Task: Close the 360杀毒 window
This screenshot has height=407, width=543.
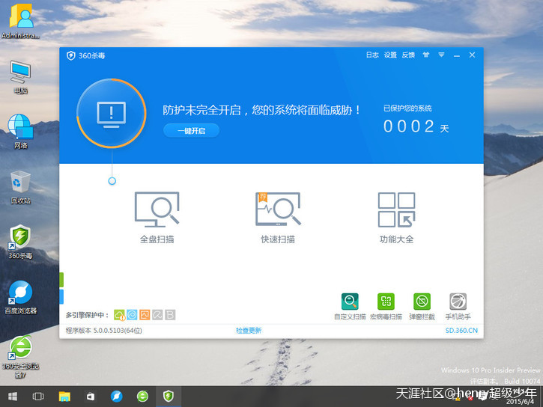Action: (472, 55)
